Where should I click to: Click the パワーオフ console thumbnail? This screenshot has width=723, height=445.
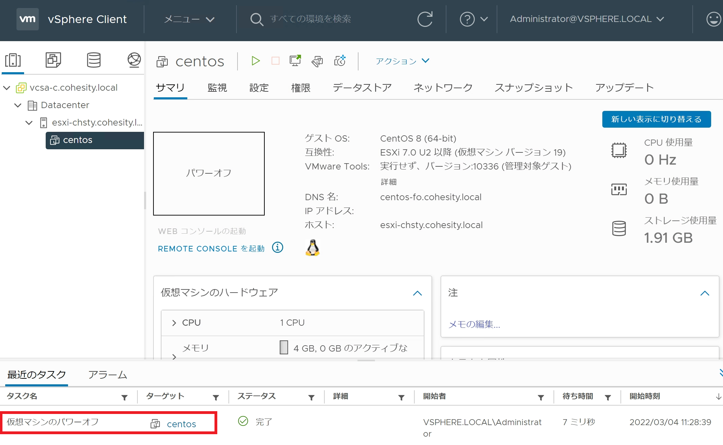[209, 173]
